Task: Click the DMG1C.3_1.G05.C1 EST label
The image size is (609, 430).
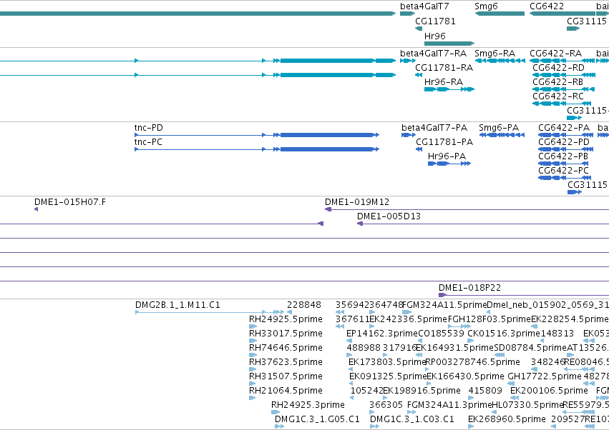Action: [317, 419]
